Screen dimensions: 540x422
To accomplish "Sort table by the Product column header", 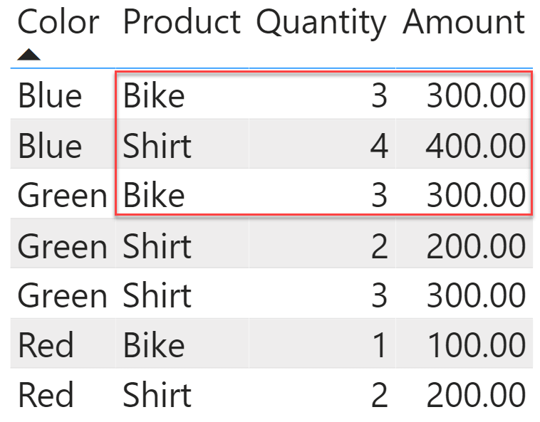I will coord(182,22).
